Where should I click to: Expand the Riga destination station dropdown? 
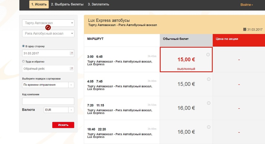pos(72,33)
